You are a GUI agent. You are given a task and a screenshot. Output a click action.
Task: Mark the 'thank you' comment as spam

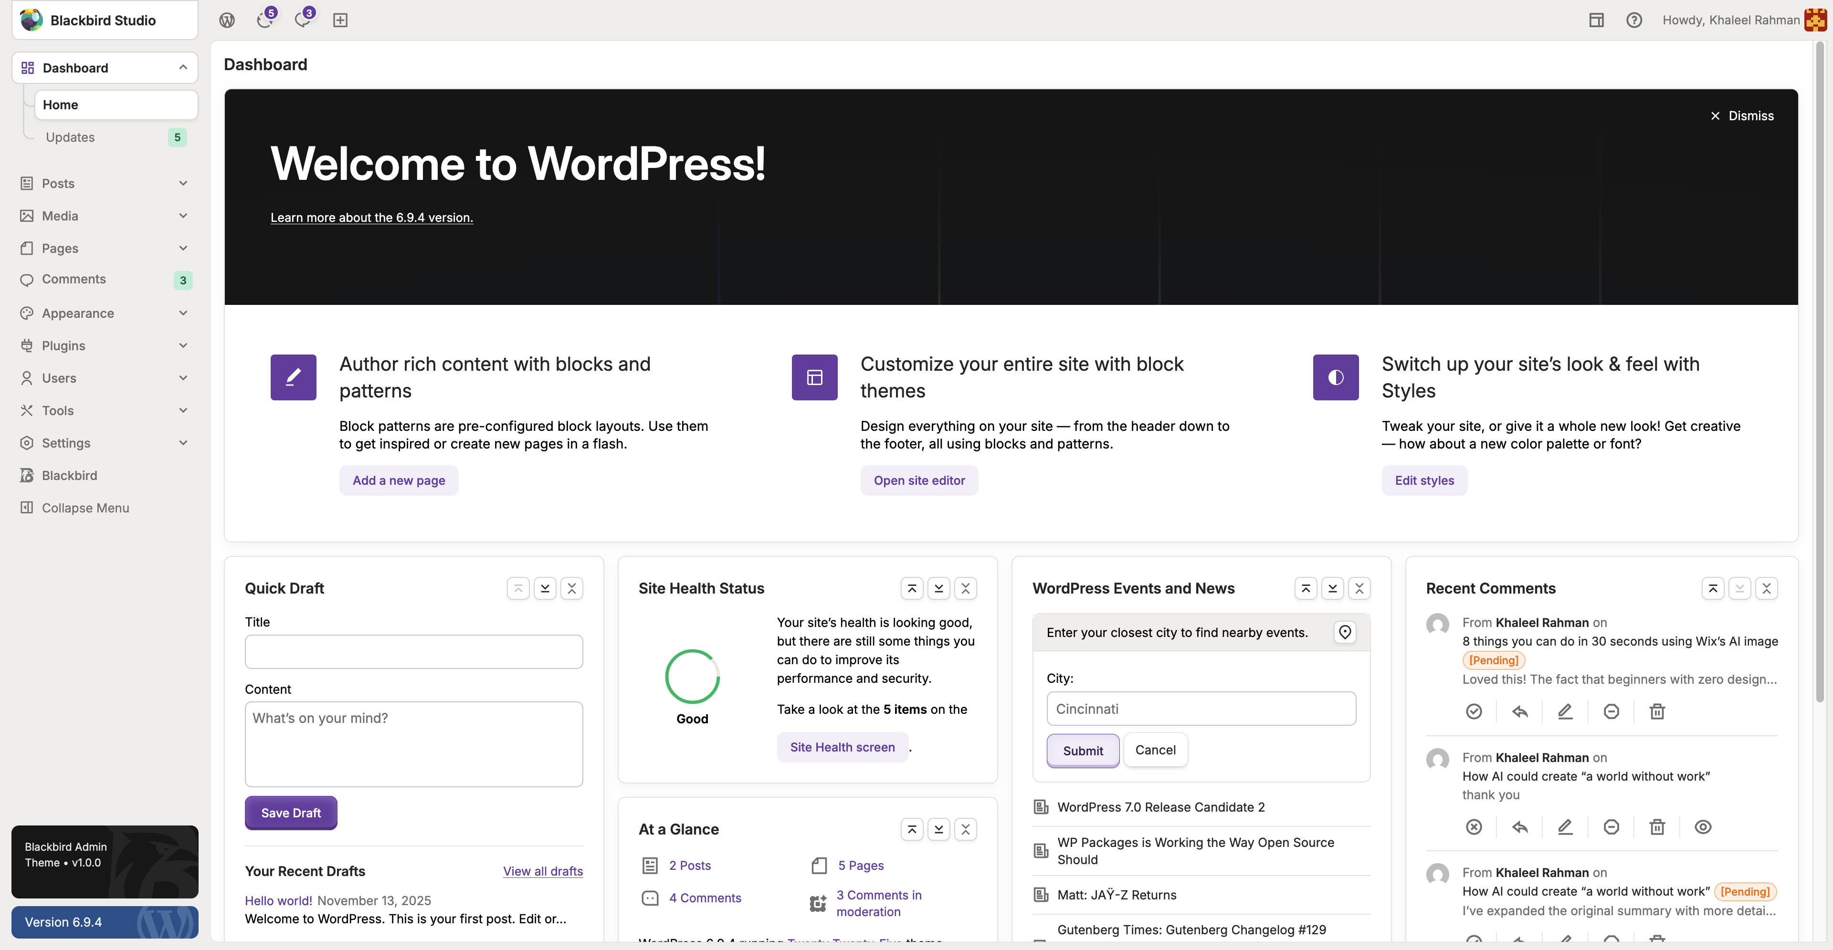pyautogui.click(x=1611, y=826)
